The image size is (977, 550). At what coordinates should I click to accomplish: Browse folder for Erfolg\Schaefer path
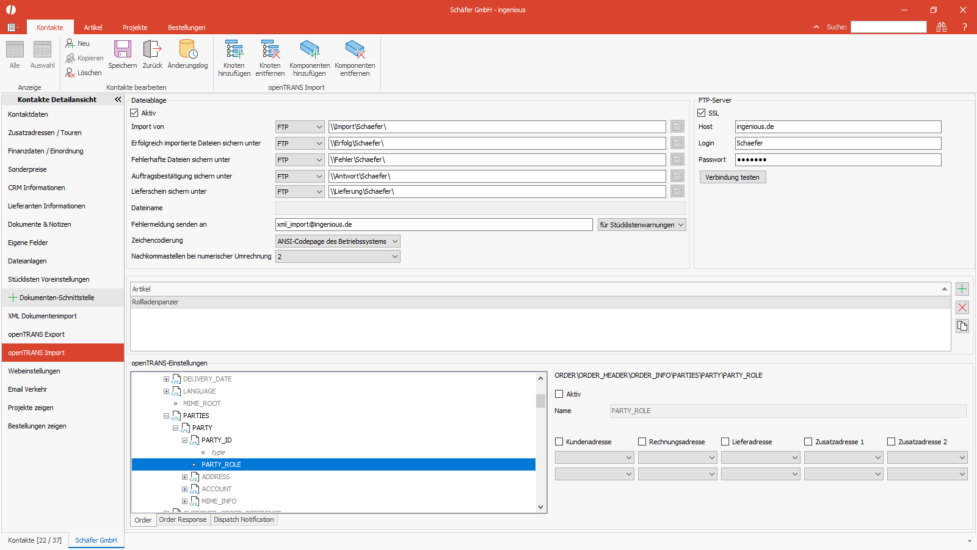click(677, 143)
